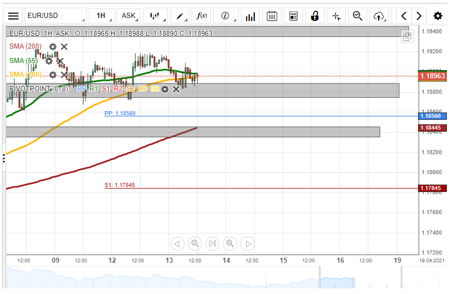Enable the crosshair cursor tool
The height and width of the screenshot is (294, 452).
pos(336,16)
